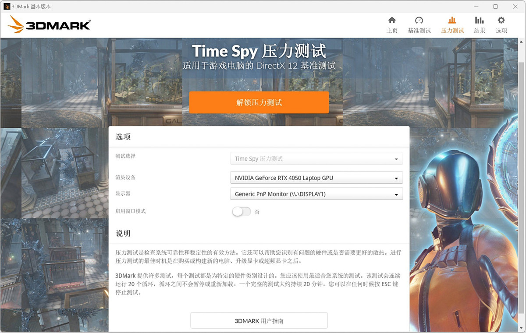526x333 pixels.
Task: Open the Benchmarks gauge icon
Action: (x=419, y=20)
